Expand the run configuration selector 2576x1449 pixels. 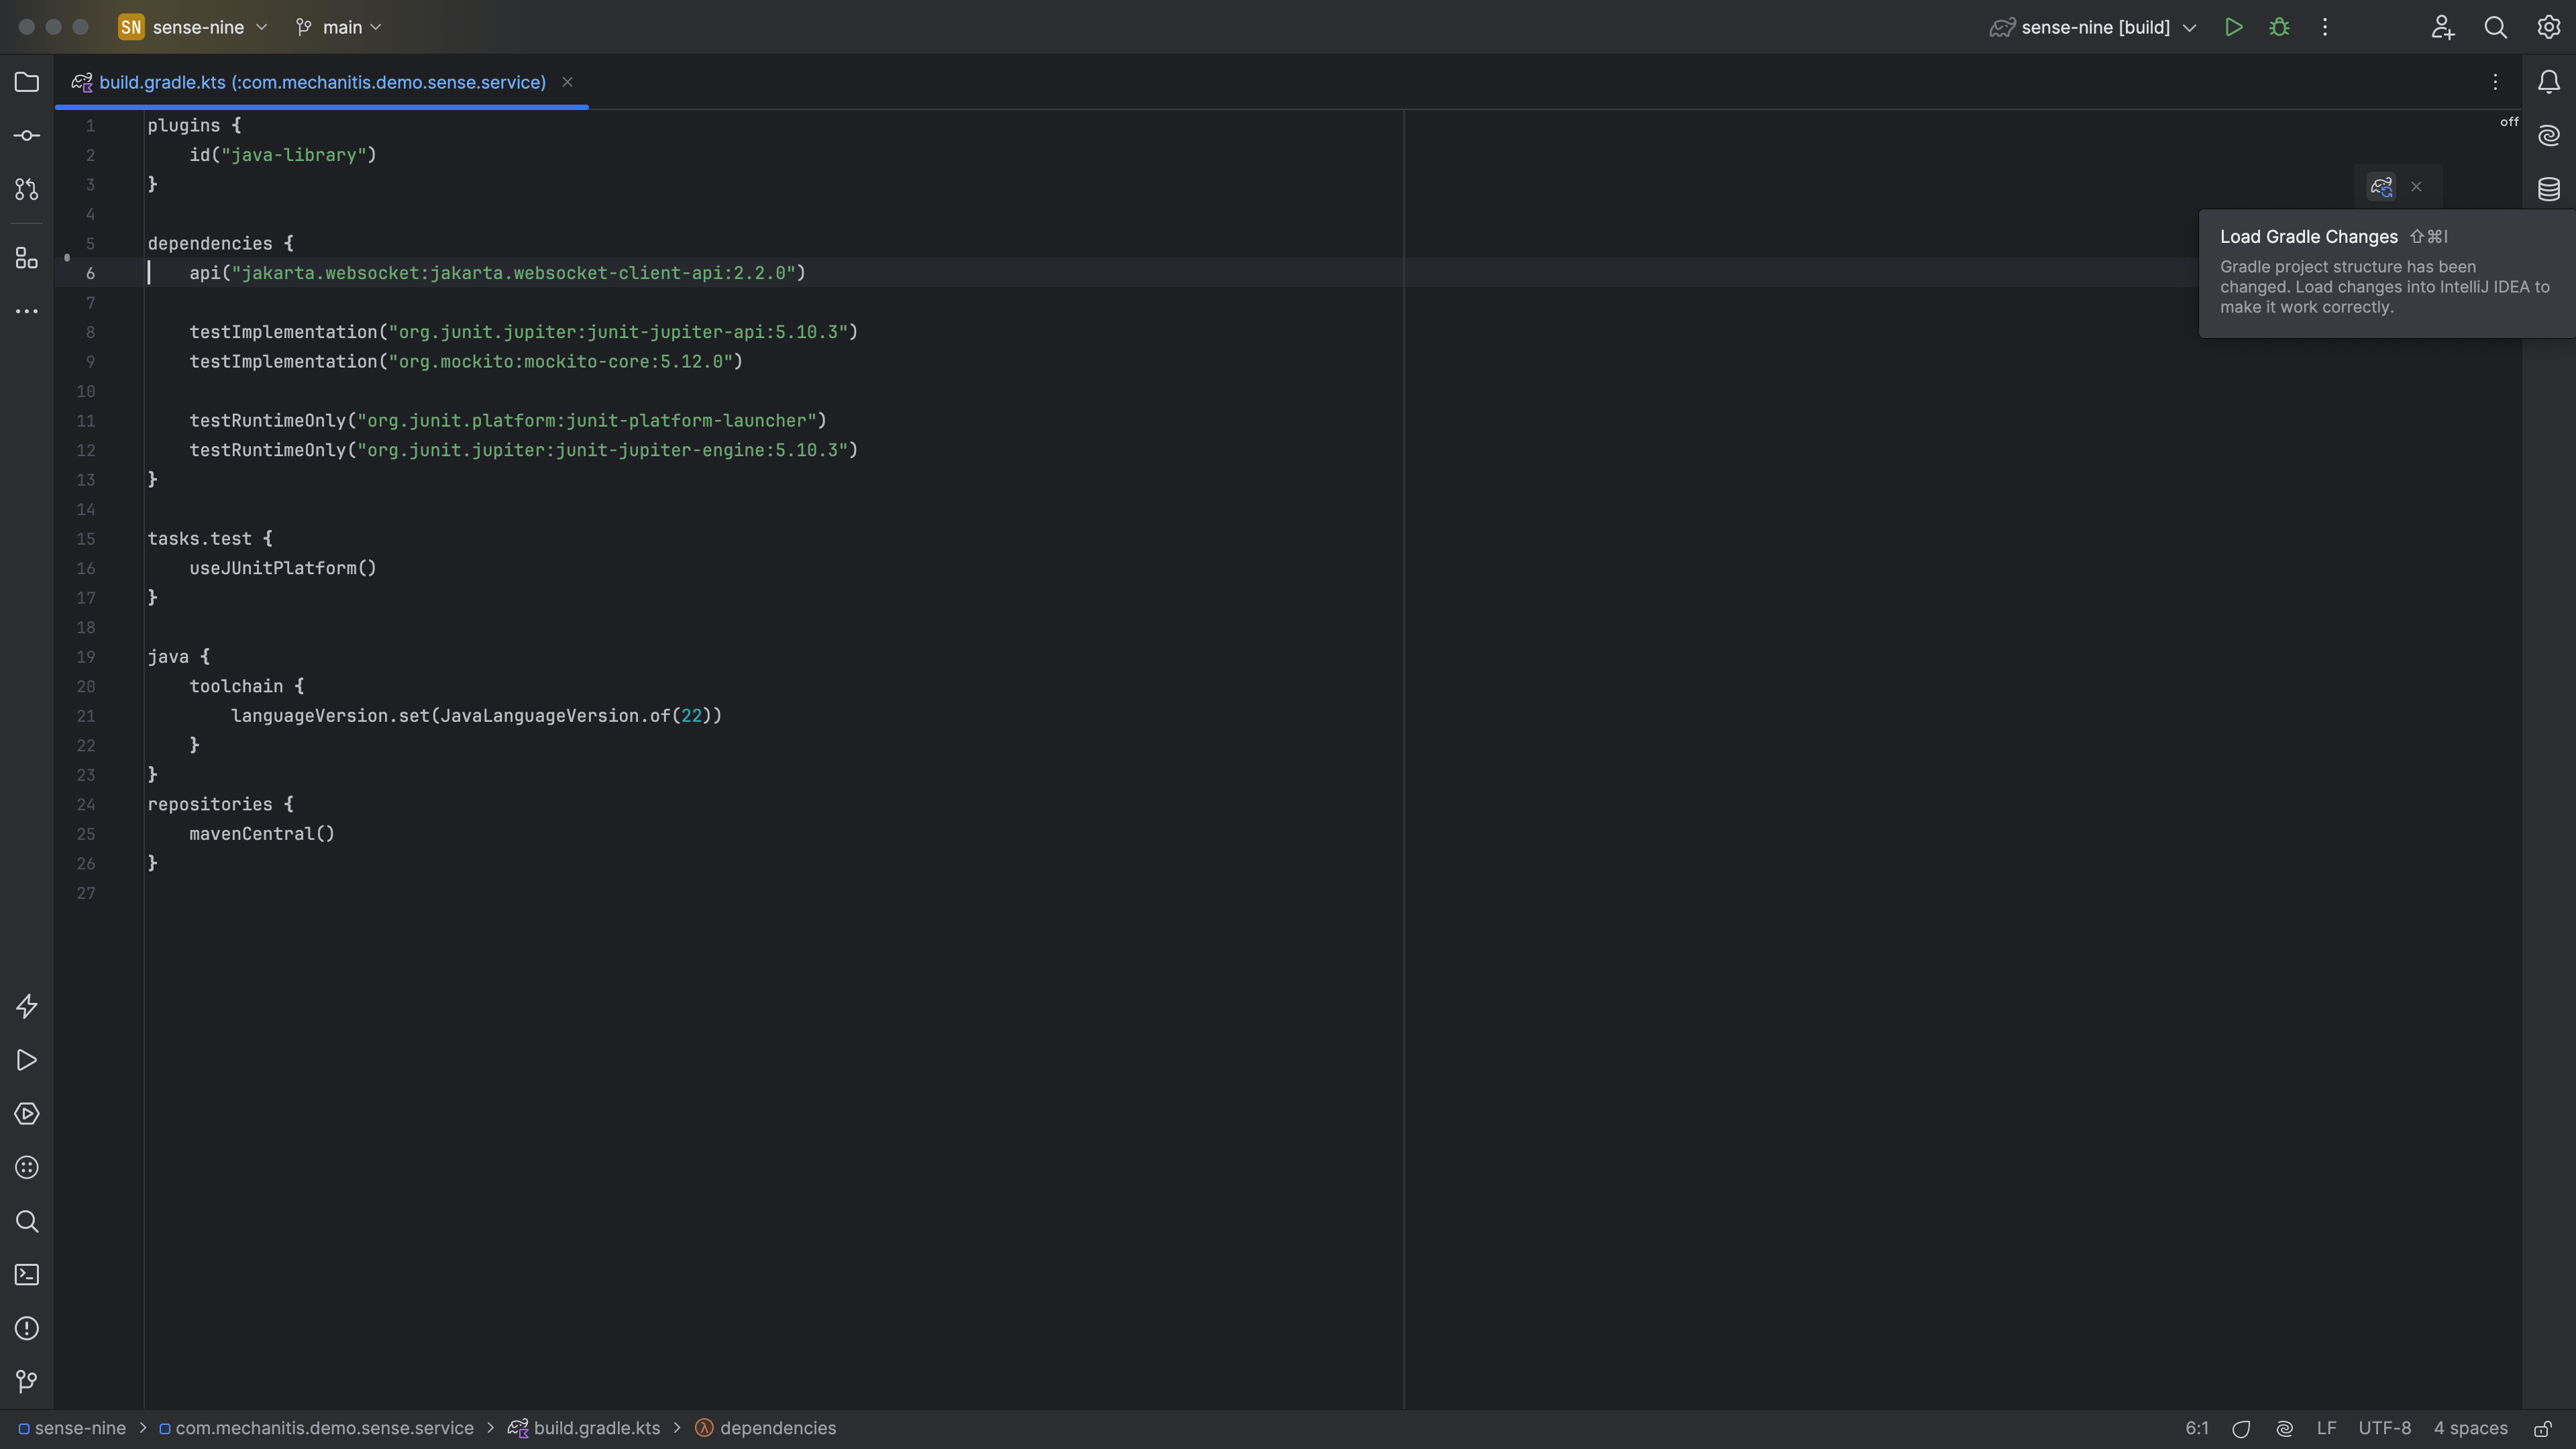[x=2094, y=27]
